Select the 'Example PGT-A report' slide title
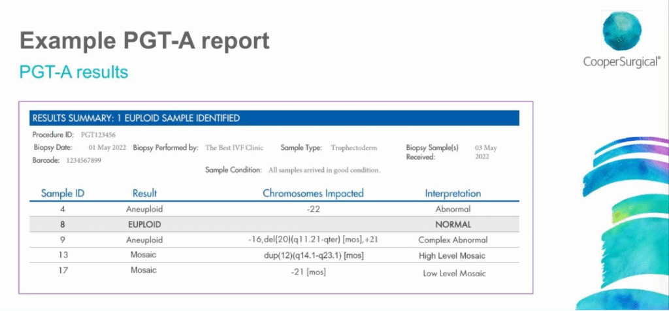The height and width of the screenshot is (311, 669). coord(144,41)
